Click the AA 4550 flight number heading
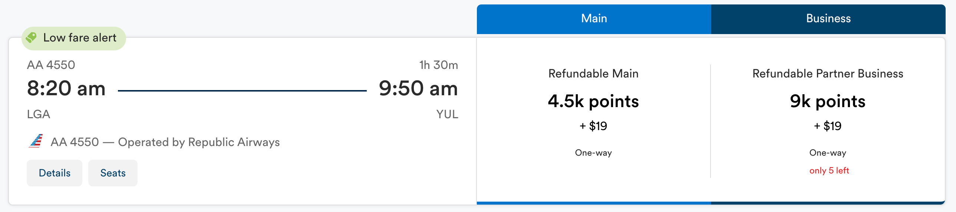956x212 pixels. click(51, 65)
